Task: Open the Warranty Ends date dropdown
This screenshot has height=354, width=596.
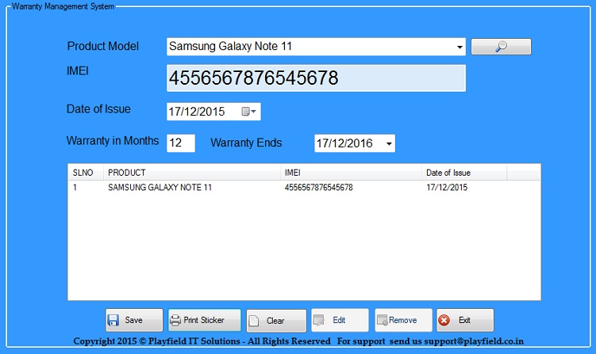Action: pyautogui.click(x=389, y=143)
